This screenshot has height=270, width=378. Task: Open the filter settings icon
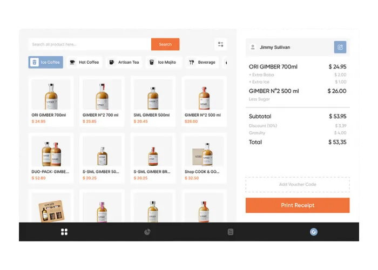pyautogui.click(x=220, y=44)
